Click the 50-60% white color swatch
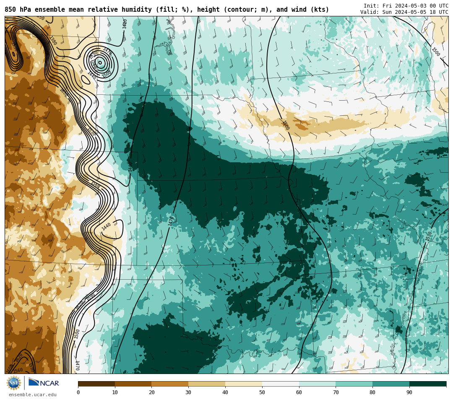This screenshot has width=453, height=400. pyautogui.click(x=281, y=384)
